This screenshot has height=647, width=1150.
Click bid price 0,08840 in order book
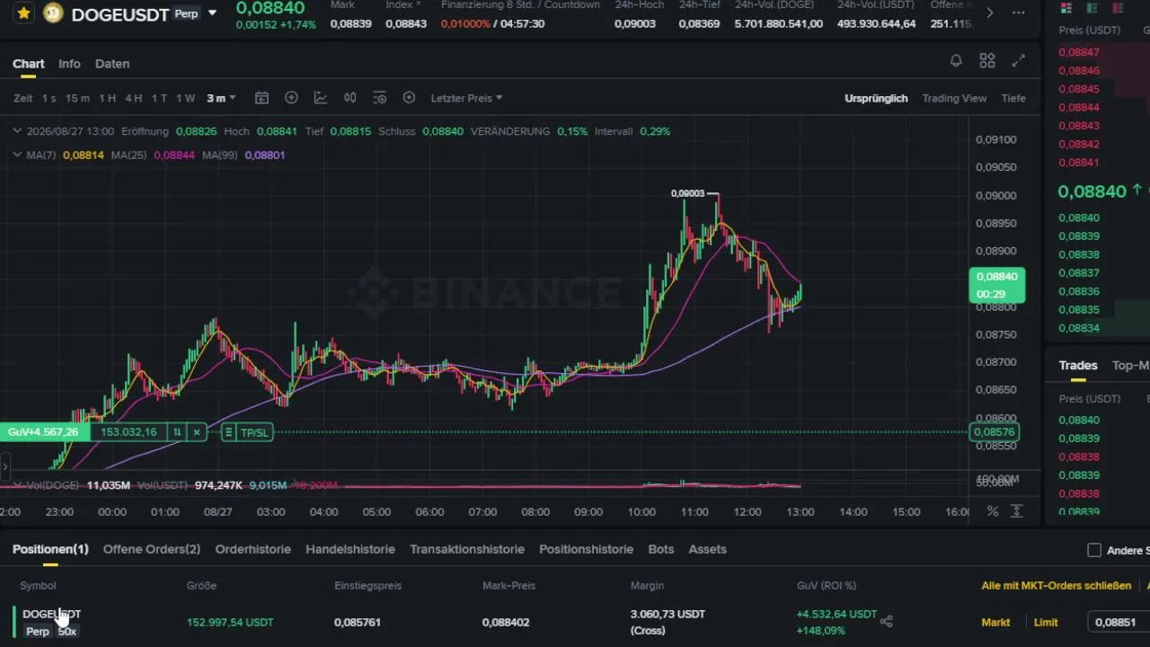click(x=1079, y=217)
